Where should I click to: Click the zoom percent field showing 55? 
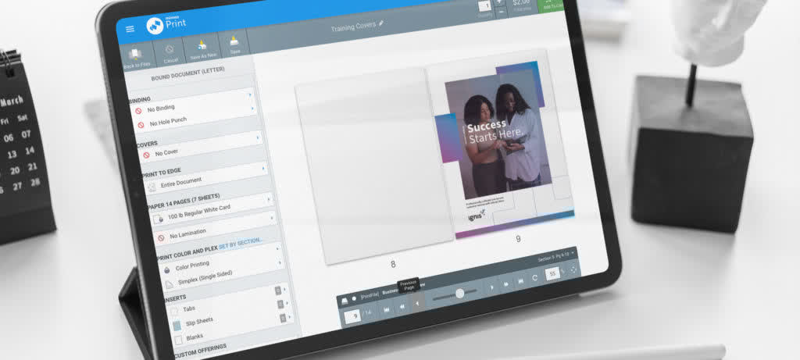(x=552, y=274)
